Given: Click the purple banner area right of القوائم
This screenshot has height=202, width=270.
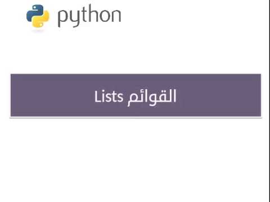Looking at the screenshot, I should pyautogui.click(x=218, y=95).
